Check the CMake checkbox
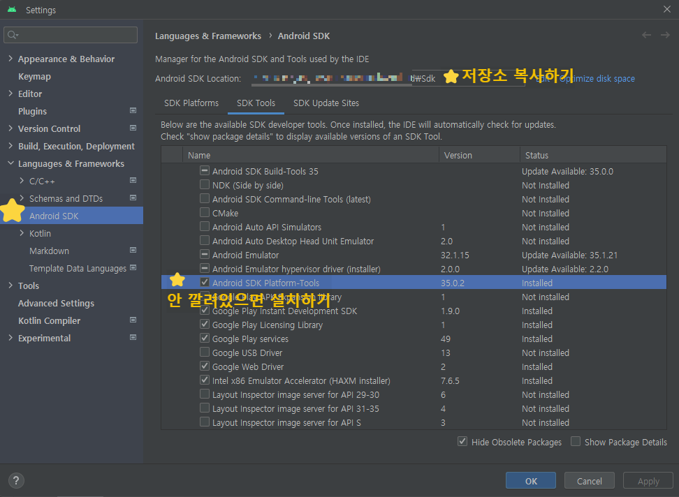This screenshot has width=679, height=497. 205,212
